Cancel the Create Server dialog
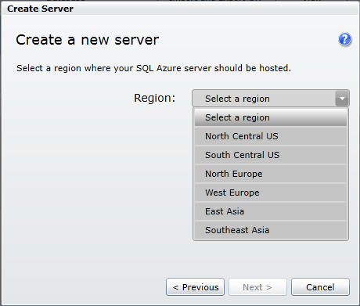This screenshot has width=360, height=306. [320, 287]
